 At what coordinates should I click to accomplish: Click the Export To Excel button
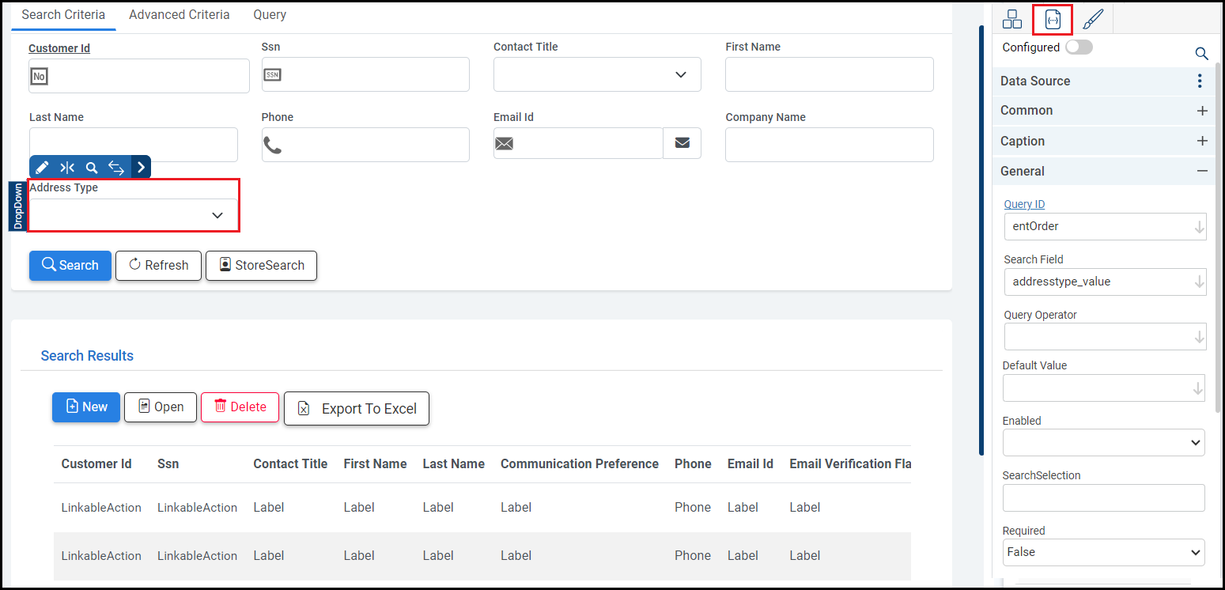coord(356,408)
